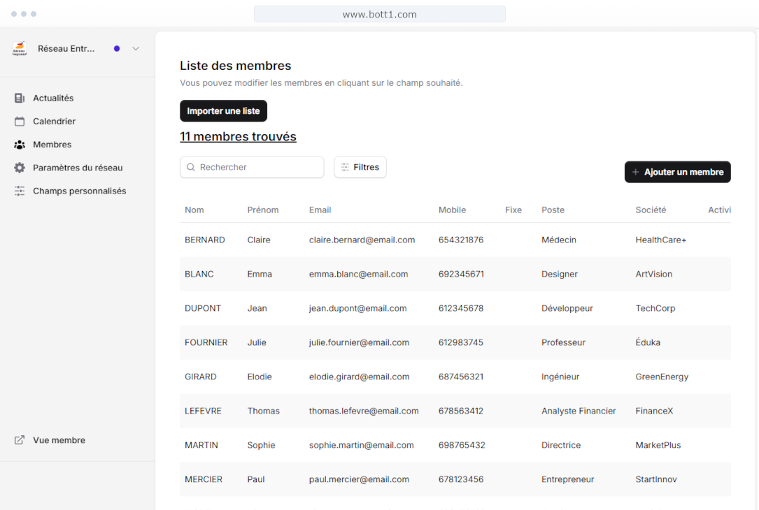Click the Actualités newspaper icon
This screenshot has height=510, width=759.
[x=20, y=99]
